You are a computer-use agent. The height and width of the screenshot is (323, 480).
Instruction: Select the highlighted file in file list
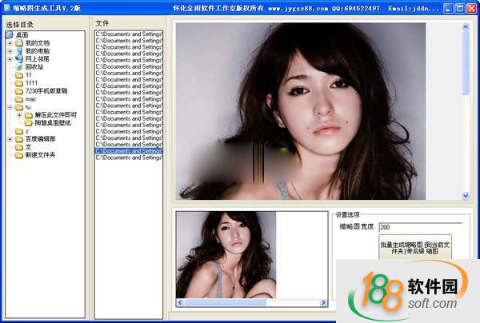(128, 150)
